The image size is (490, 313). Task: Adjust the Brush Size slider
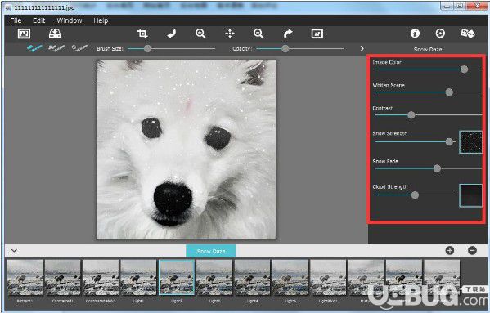click(172, 49)
